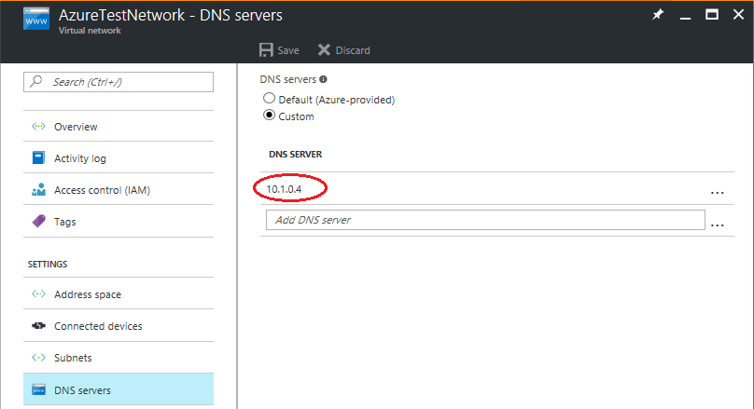Screen dimensions: 754x409
Task: Click the purple Tags icon
Action: [38, 222]
